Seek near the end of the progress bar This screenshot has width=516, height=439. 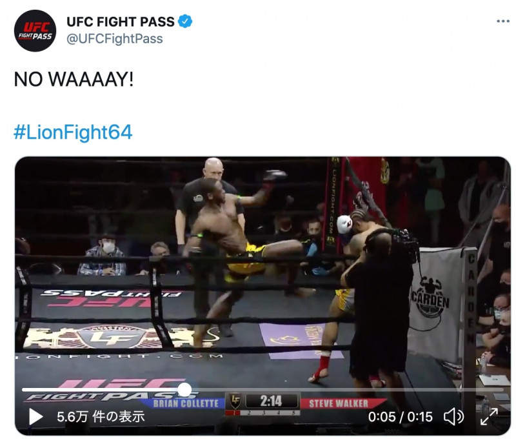[x=493, y=389]
